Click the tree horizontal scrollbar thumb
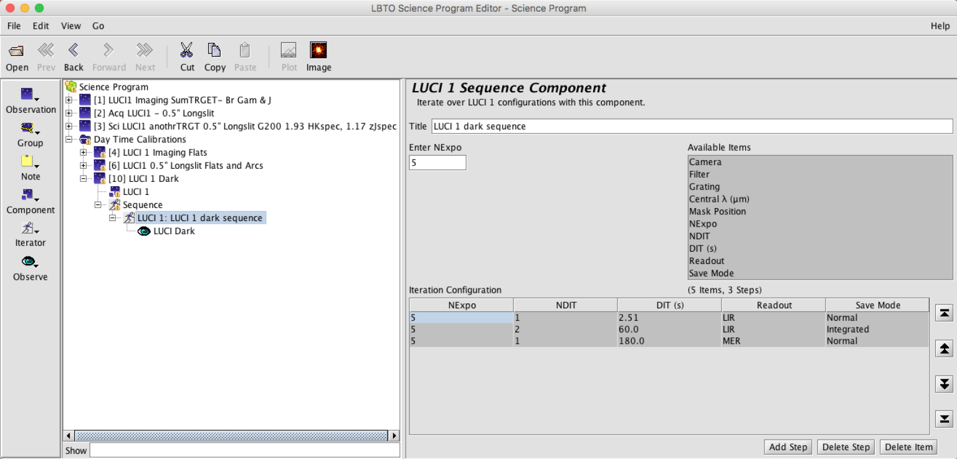This screenshot has height=459, width=957. [x=231, y=436]
